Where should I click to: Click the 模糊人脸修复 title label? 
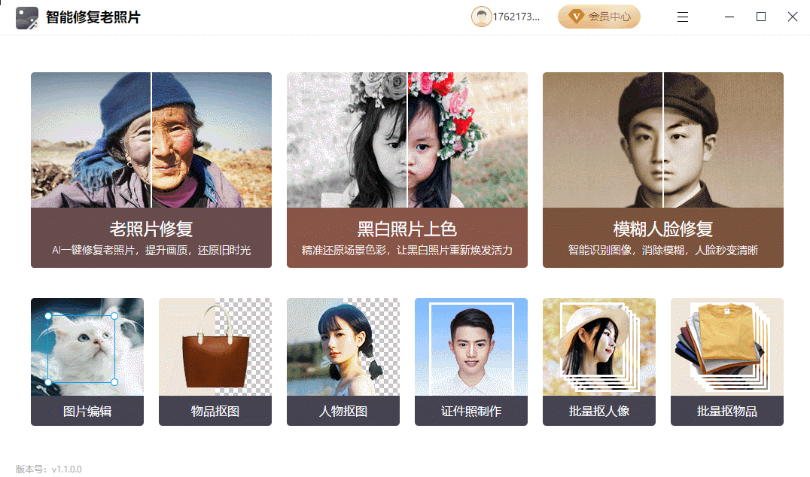coord(662,229)
